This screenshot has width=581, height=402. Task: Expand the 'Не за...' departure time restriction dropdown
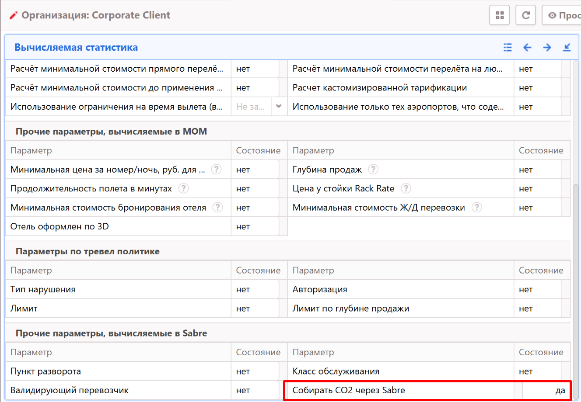tap(279, 107)
